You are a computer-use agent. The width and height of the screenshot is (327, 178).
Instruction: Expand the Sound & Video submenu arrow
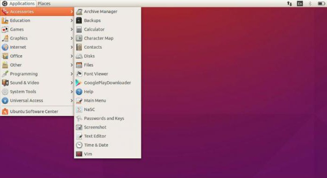pos(71,83)
